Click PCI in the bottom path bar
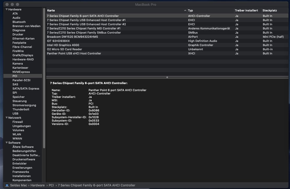The width and height of the screenshot is (290, 189). 51,185
